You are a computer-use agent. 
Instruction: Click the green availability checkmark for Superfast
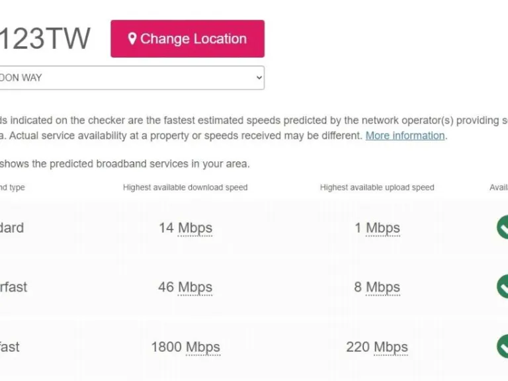point(503,287)
